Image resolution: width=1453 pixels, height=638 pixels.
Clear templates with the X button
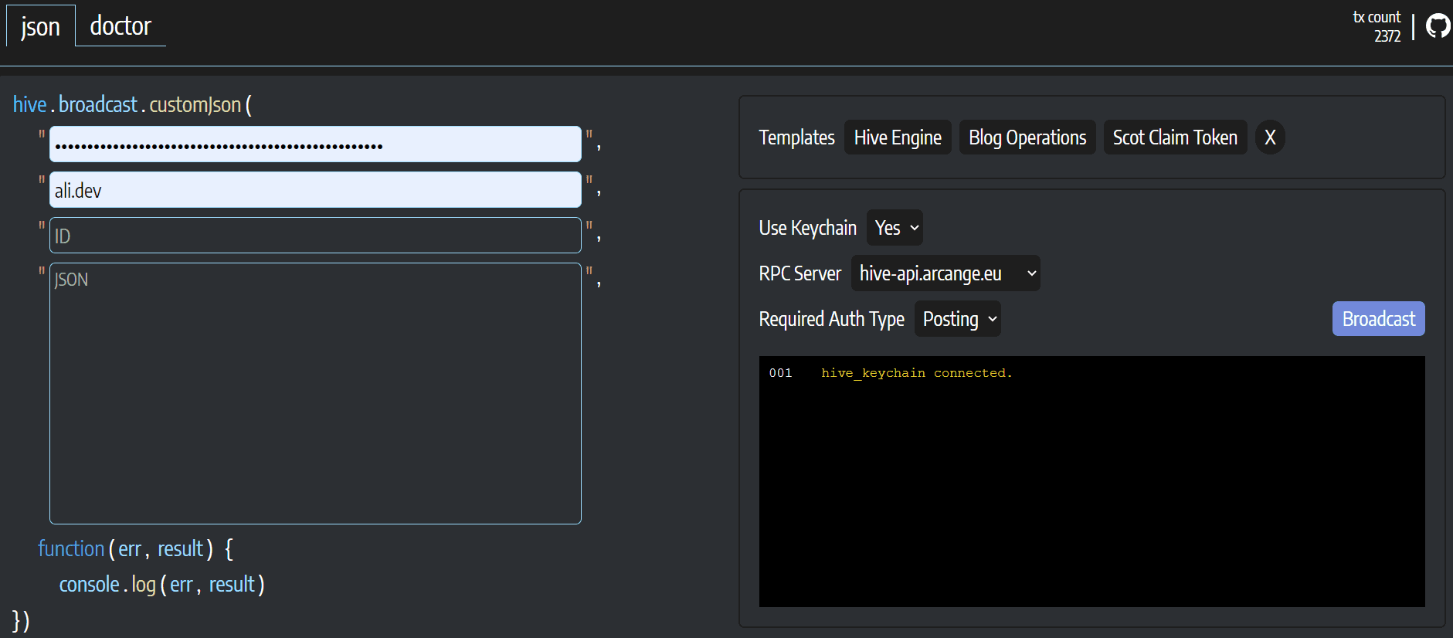[1270, 137]
